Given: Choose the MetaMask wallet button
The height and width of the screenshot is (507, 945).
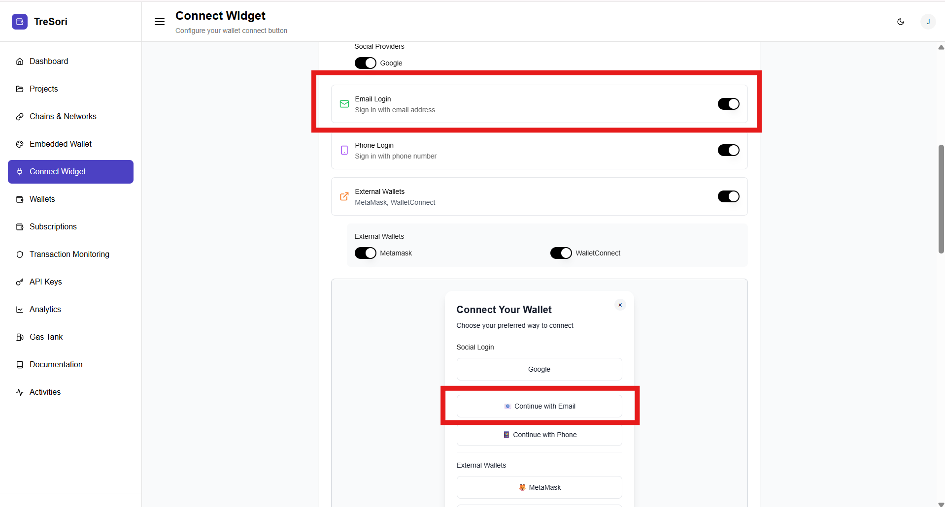Looking at the screenshot, I should pyautogui.click(x=539, y=487).
